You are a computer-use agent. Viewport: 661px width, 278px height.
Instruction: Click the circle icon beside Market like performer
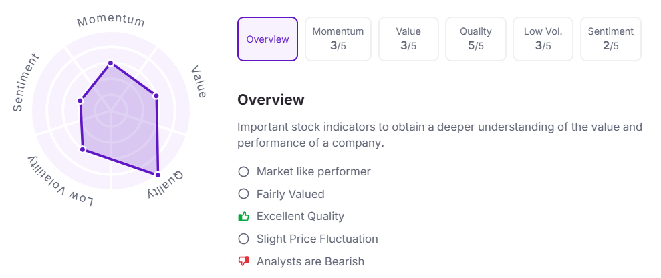click(243, 172)
